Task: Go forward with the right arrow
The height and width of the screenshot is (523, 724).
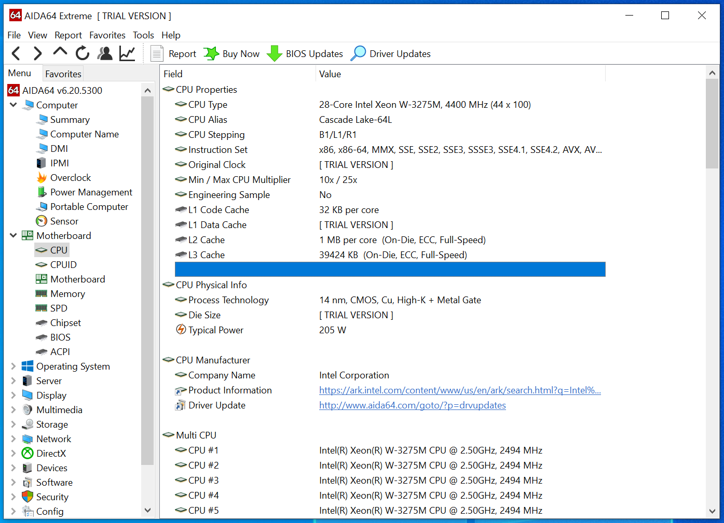Action: click(37, 53)
